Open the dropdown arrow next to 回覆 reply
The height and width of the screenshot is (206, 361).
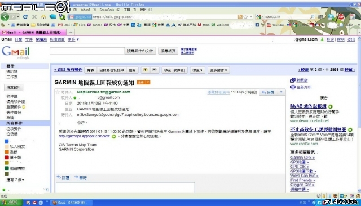(x=281, y=92)
